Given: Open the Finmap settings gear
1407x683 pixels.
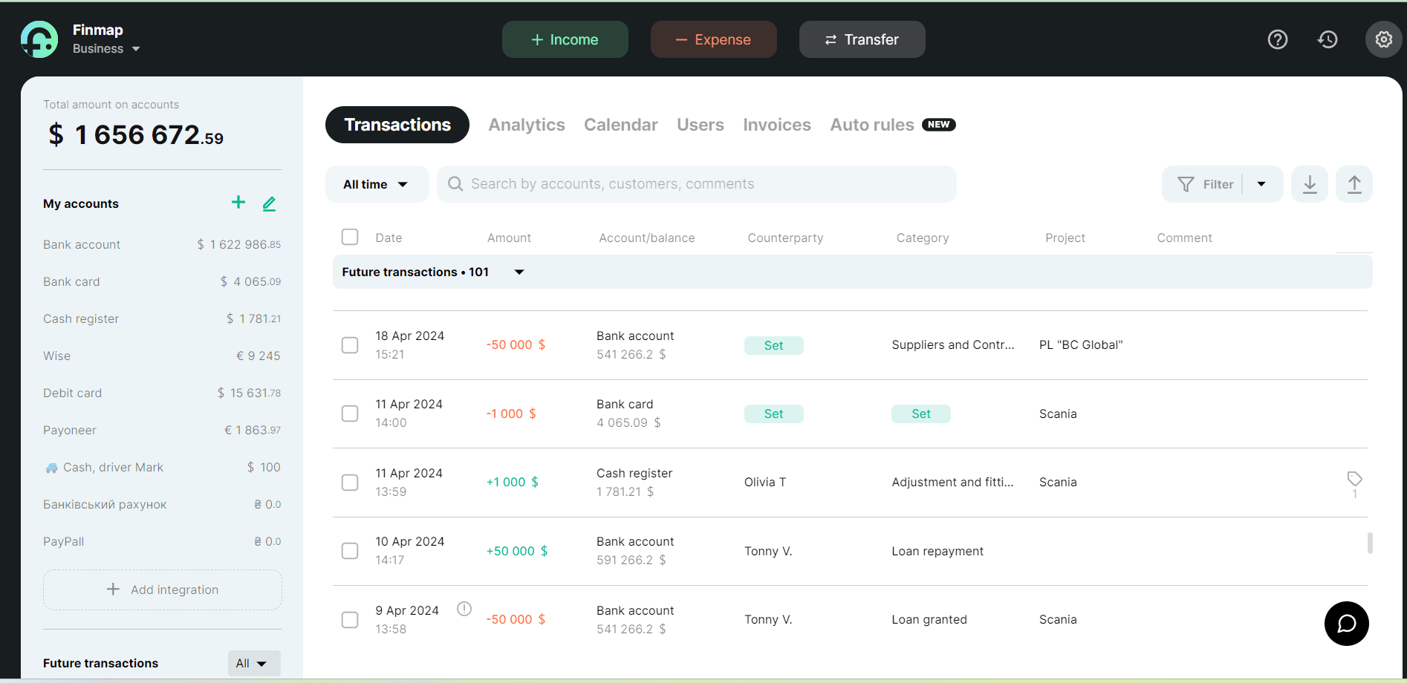Looking at the screenshot, I should click(1383, 39).
